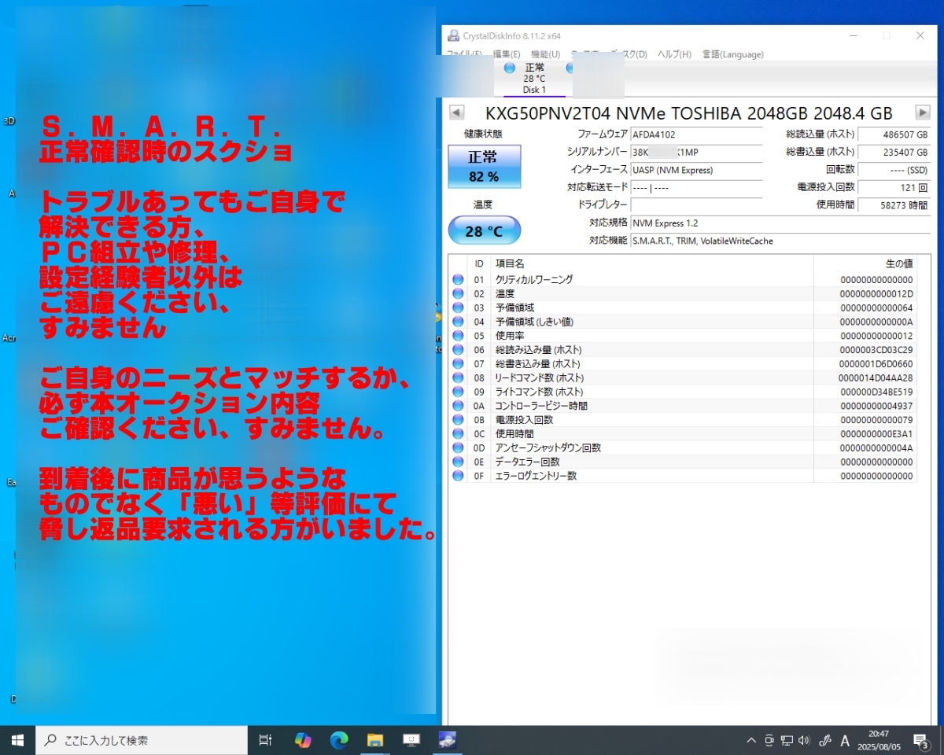944x755 pixels.
Task: Click the CrystalDiskInfo taskbar icon
Action: click(448, 740)
